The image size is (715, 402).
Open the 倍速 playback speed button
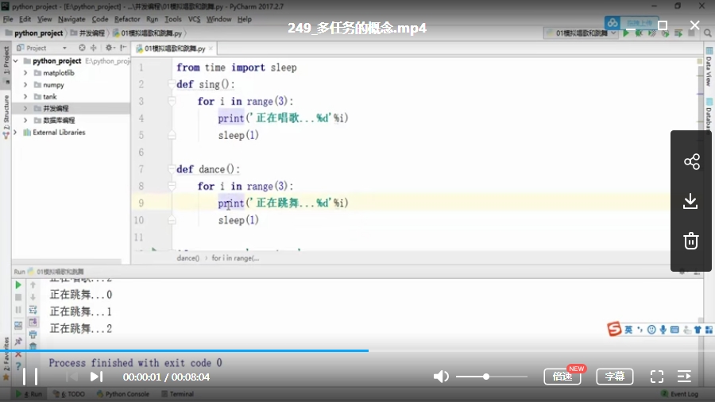coord(562,377)
